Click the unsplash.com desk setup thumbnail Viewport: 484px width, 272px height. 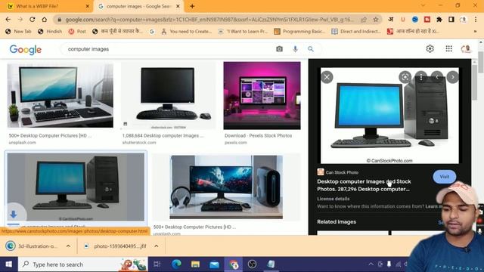coord(60,96)
